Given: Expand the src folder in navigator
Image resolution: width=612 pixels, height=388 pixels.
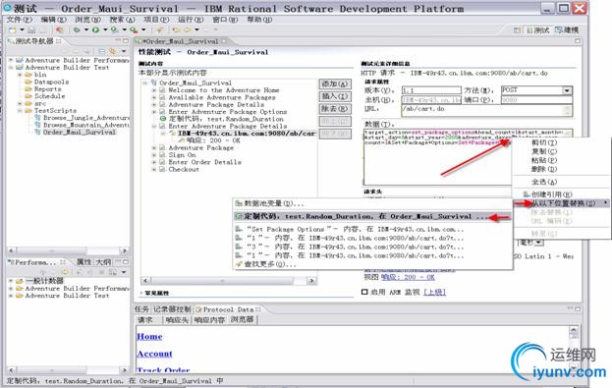Looking at the screenshot, I should click(20, 103).
